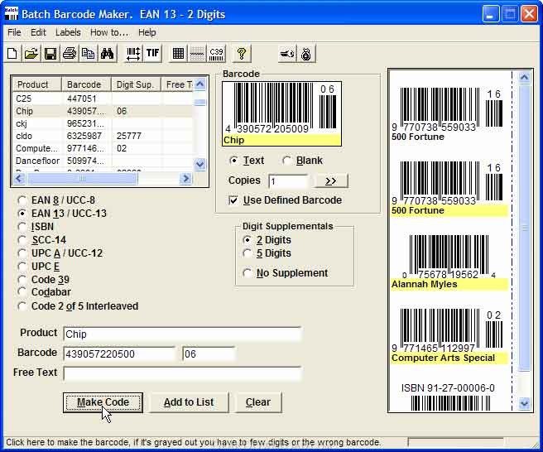Viewport: 543px width, 452px height.
Task: Save using the floppy disk icon
Action: coord(50,54)
